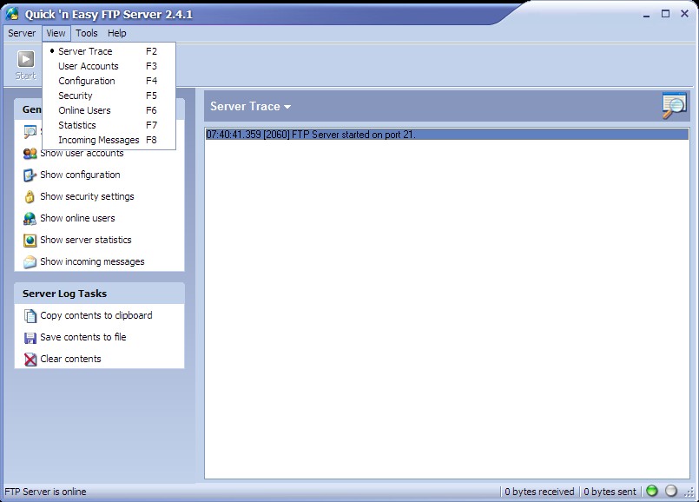Close the open View menu

click(56, 33)
